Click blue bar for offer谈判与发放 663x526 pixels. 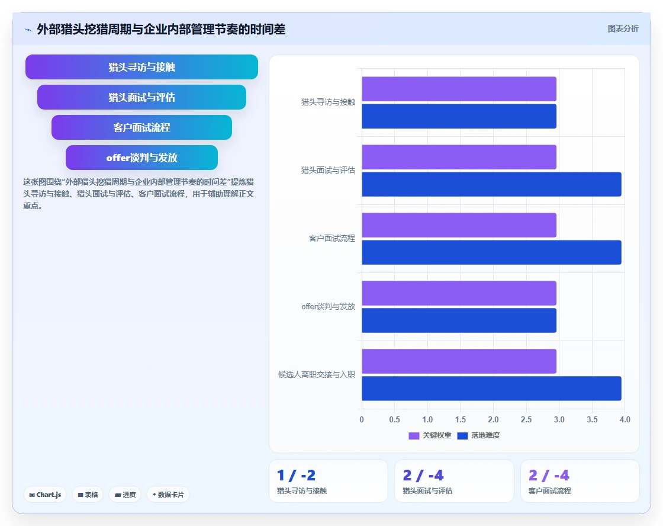click(x=459, y=320)
